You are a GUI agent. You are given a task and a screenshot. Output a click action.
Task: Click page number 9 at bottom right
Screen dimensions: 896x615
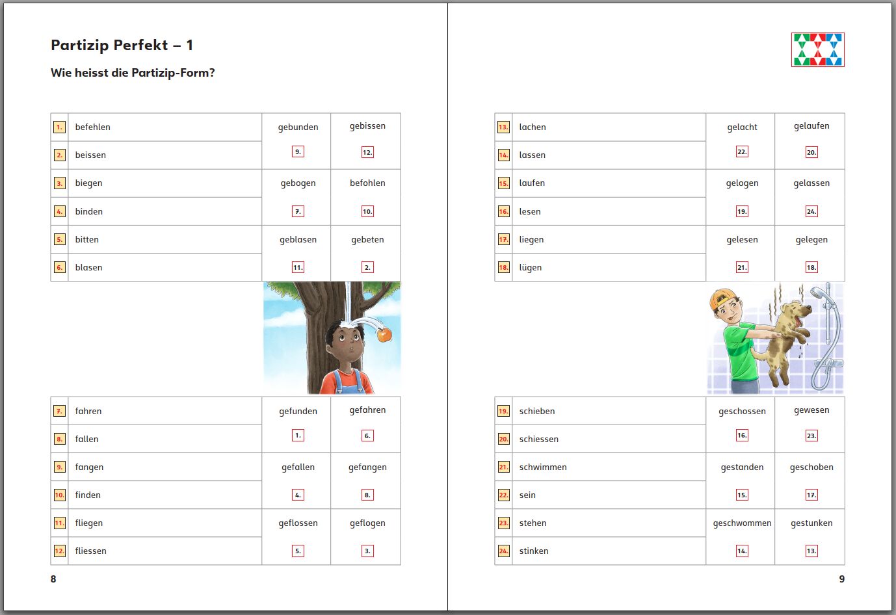(x=841, y=579)
